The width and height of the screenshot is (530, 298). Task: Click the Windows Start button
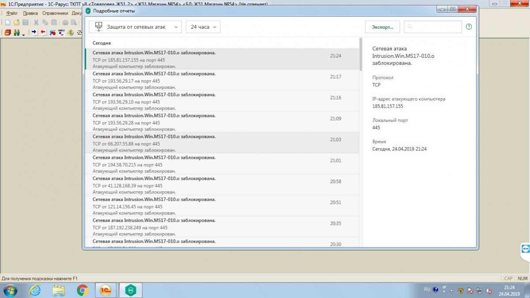click(x=11, y=290)
